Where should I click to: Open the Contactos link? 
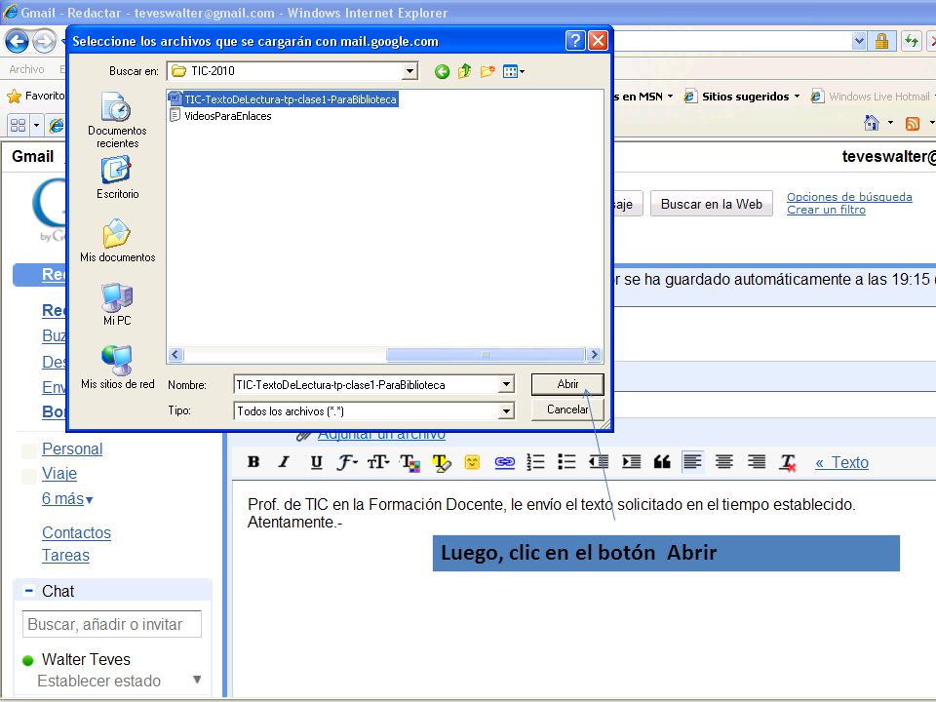click(76, 532)
